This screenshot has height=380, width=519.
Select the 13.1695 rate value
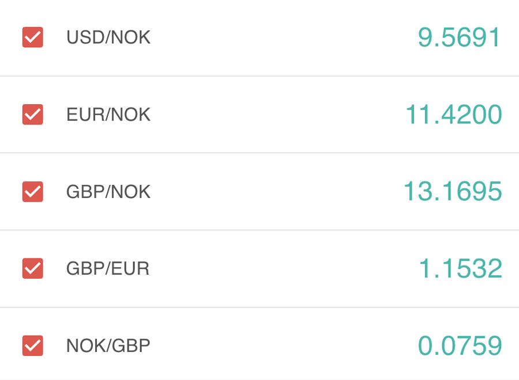pyautogui.click(x=453, y=192)
